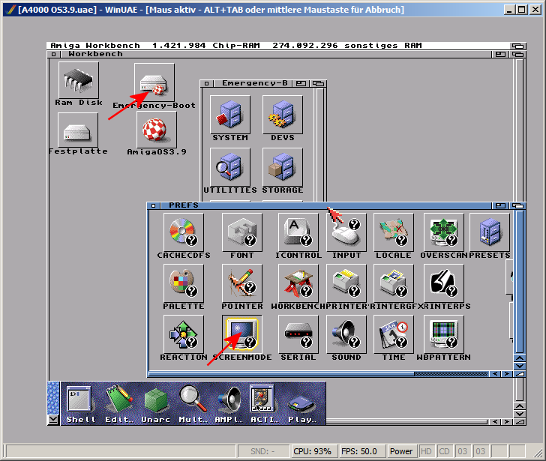
Task: Click the CD indicator in status bar
Action: (444, 451)
